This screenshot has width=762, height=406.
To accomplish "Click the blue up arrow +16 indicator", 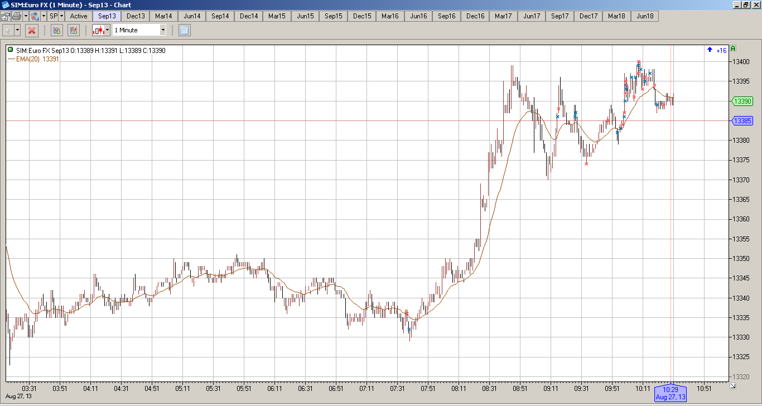I will point(717,51).
